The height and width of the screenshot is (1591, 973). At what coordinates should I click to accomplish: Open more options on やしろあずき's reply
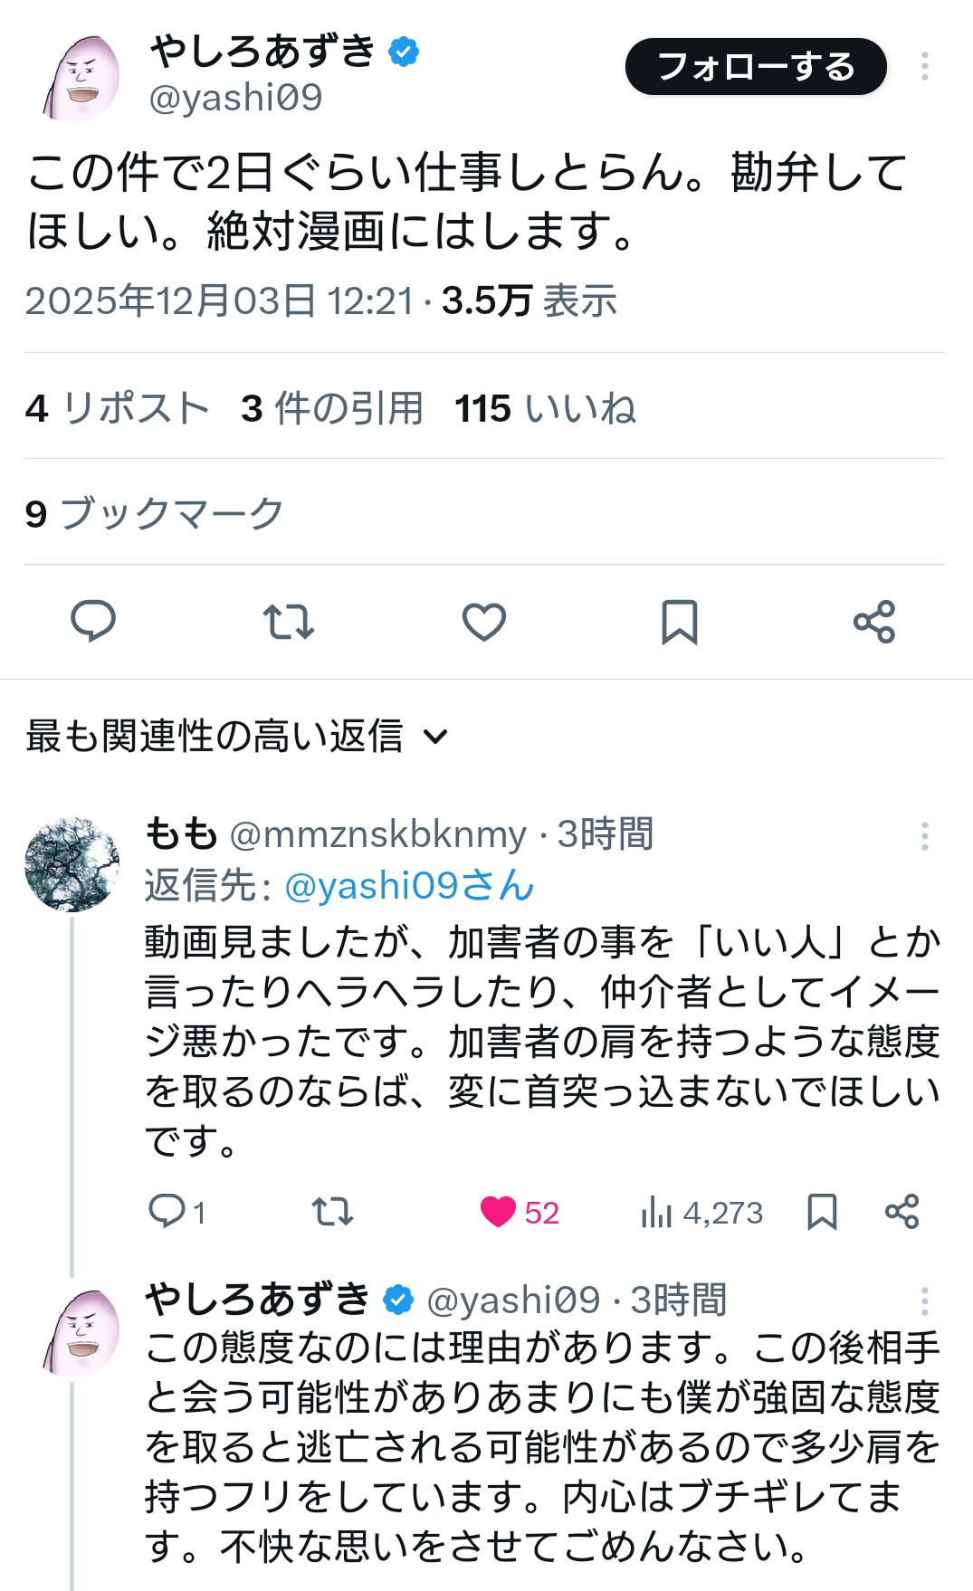924,1300
